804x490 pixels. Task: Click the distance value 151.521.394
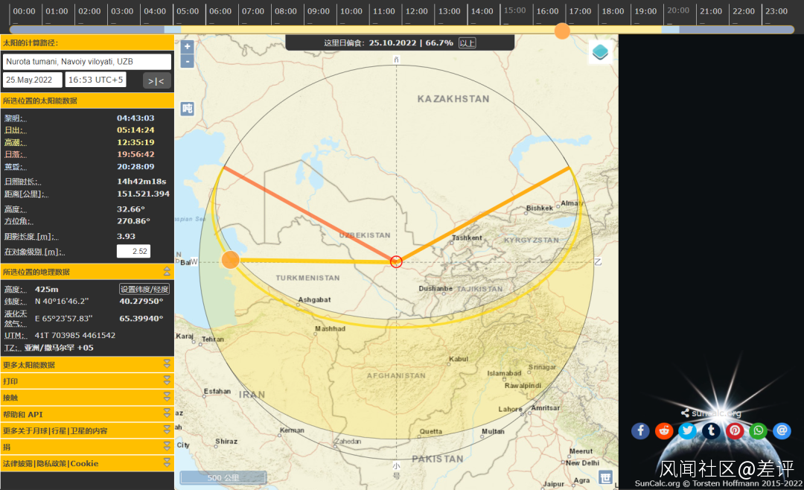(143, 194)
